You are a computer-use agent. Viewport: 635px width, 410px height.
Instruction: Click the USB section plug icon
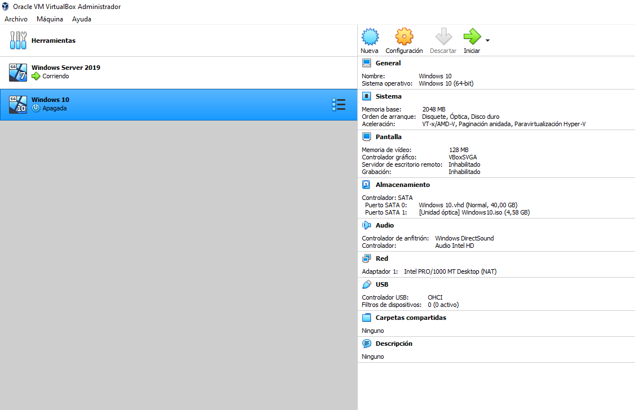pyautogui.click(x=366, y=284)
